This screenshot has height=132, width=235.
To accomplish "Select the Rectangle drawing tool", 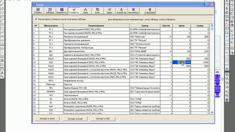I will pos(2,16).
